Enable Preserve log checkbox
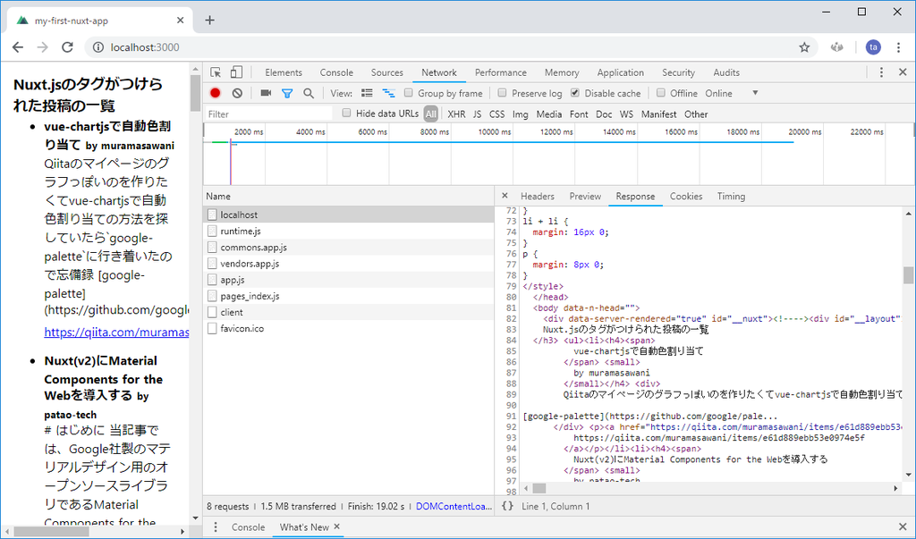916x539 pixels. coord(502,93)
